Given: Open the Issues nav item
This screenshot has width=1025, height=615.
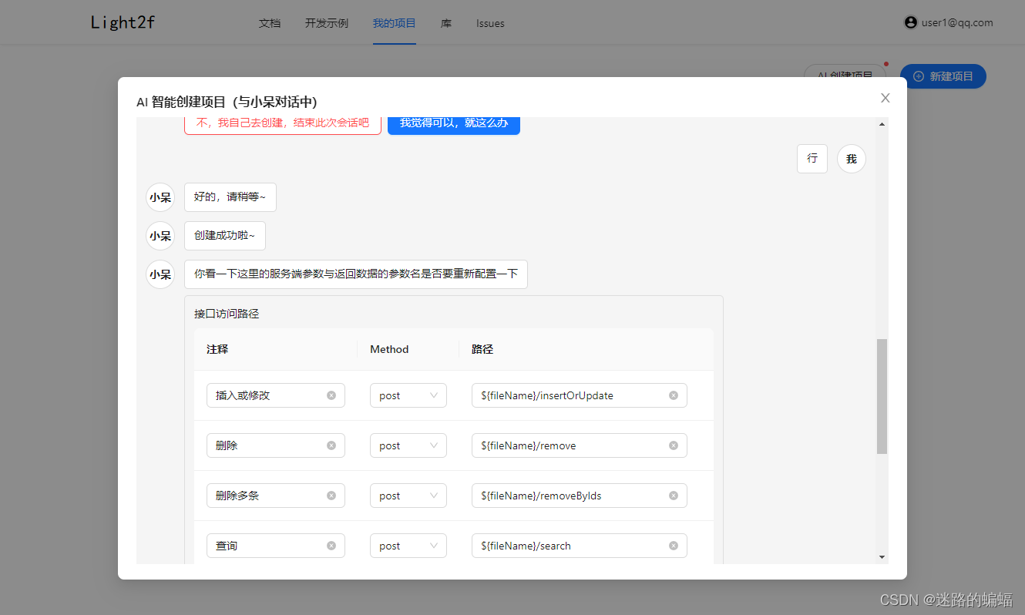Looking at the screenshot, I should click(490, 23).
